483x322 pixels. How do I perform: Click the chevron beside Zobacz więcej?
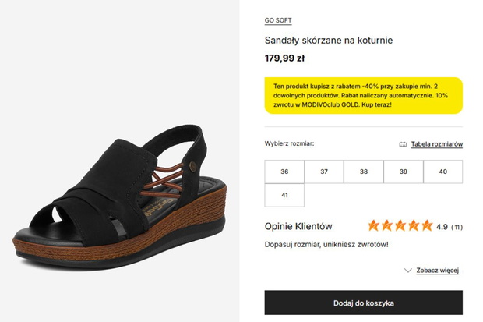[408, 271]
